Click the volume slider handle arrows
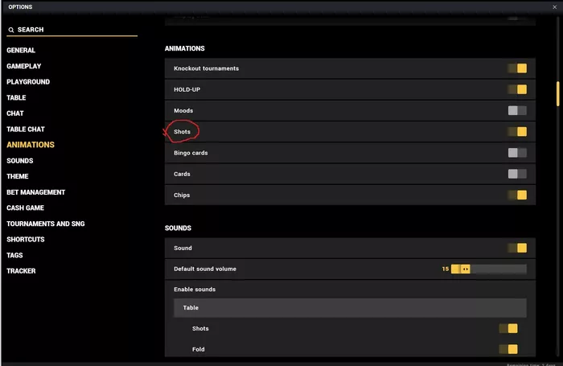Image resolution: width=563 pixels, height=366 pixels. pyautogui.click(x=466, y=269)
